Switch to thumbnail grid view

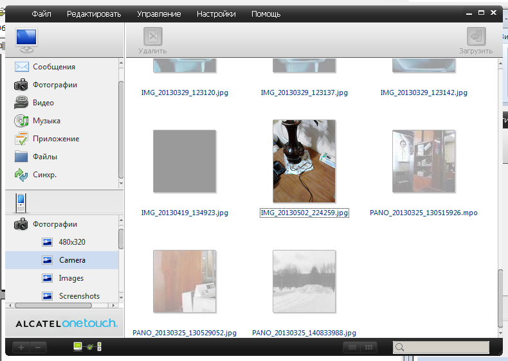pyautogui.click(x=368, y=348)
